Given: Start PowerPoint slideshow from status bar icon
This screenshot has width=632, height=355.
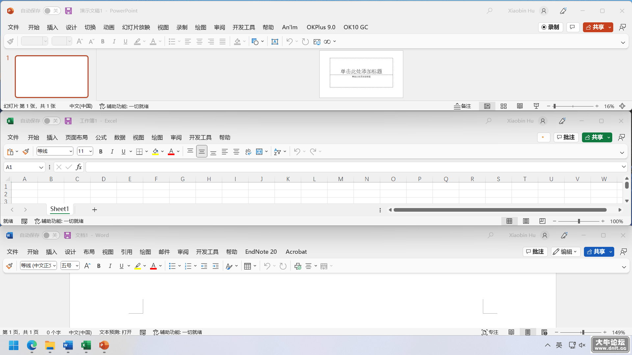Looking at the screenshot, I should click(x=536, y=106).
